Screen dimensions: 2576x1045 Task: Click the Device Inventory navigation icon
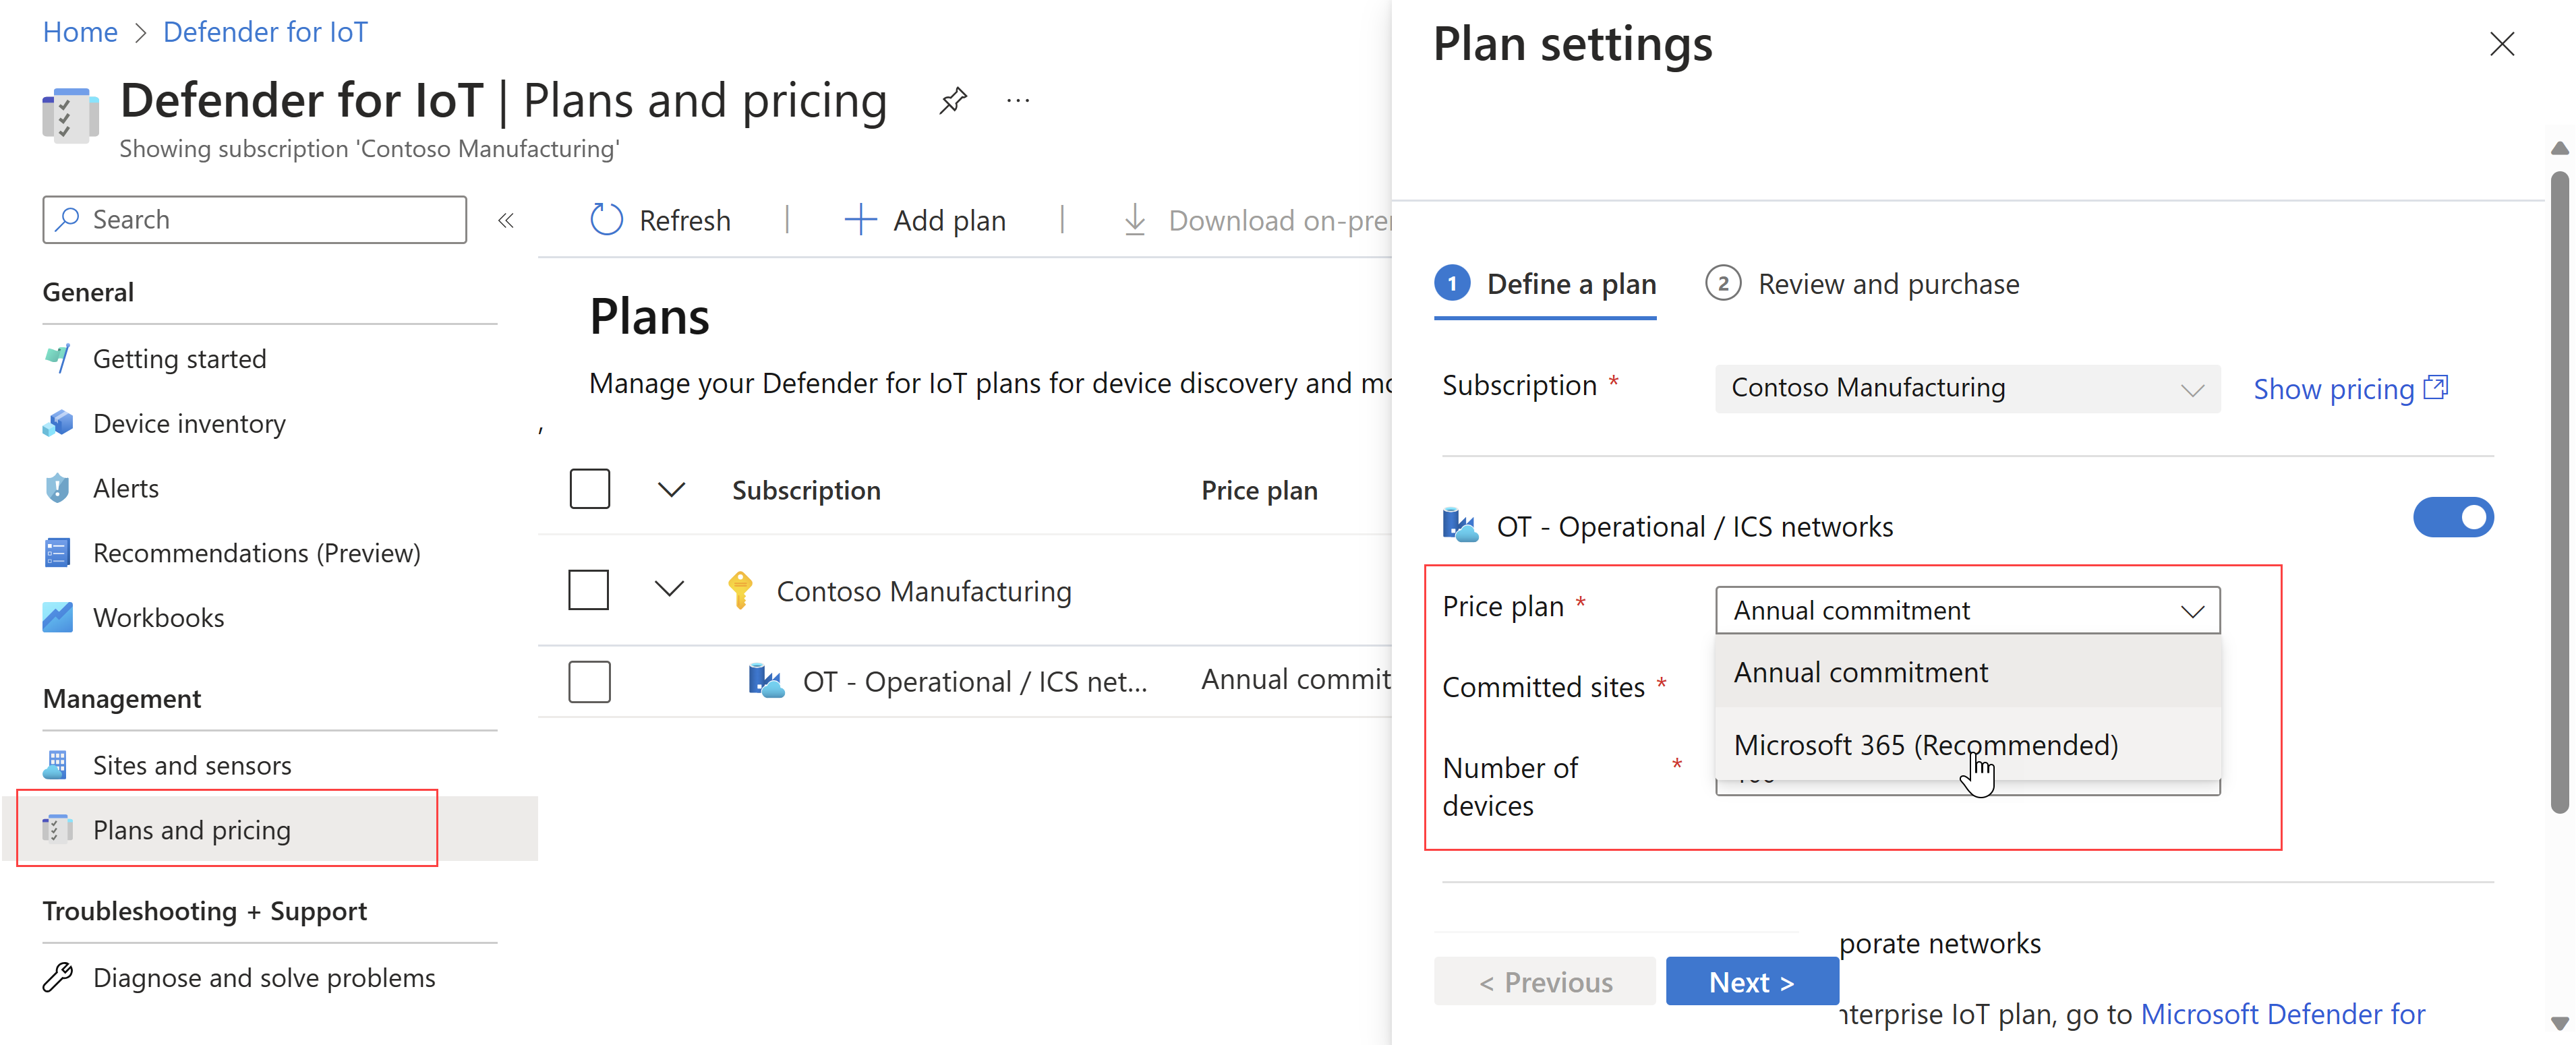57,422
